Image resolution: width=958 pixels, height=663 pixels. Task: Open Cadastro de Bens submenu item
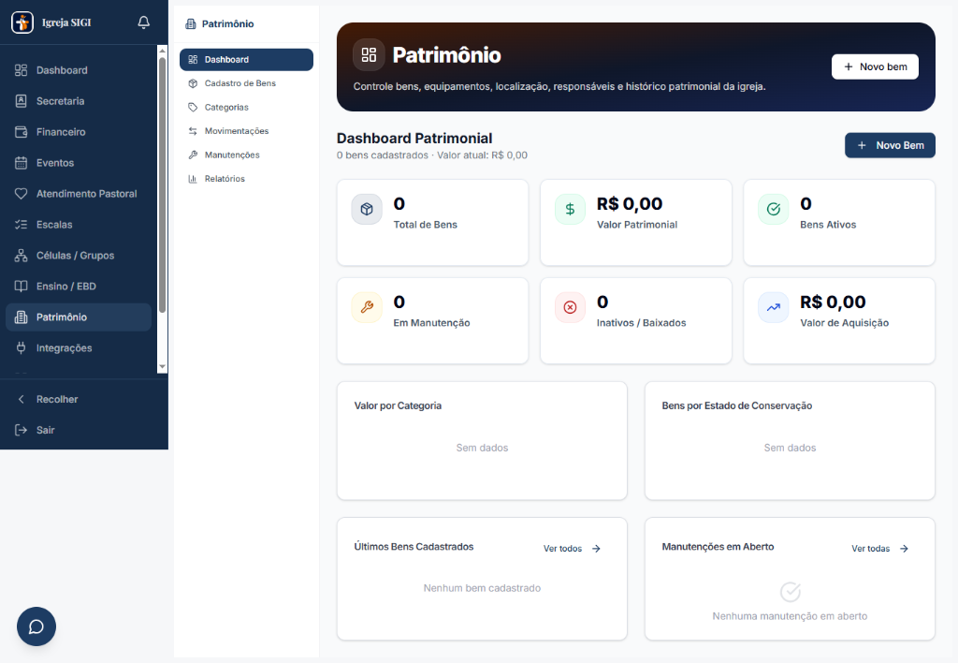point(246,83)
